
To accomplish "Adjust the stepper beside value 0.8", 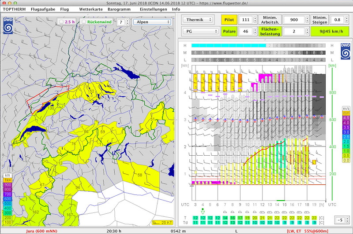I will point(346,20).
